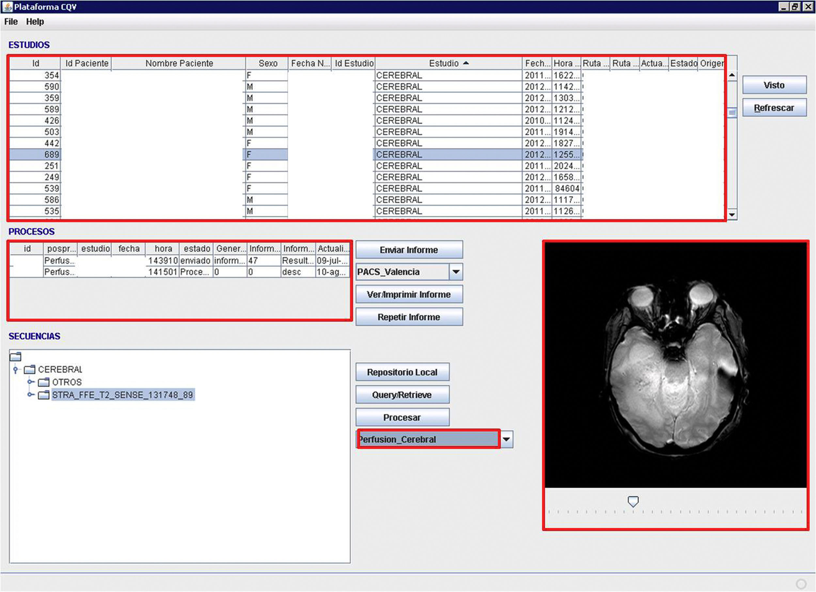816x592 pixels.
Task: Click the image slice slider thumb
Action: click(x=633, y=501)
